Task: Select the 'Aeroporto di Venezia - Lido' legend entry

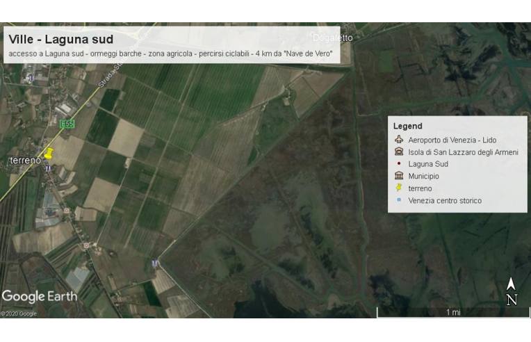Action: tap(452, 140)
